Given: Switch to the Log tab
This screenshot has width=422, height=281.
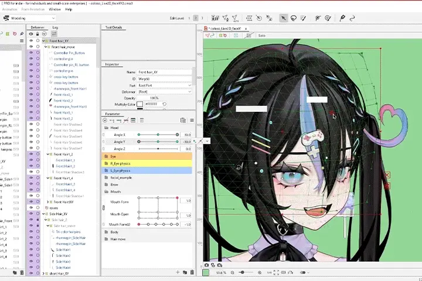Looking at the screenshot, I should 55,28.
